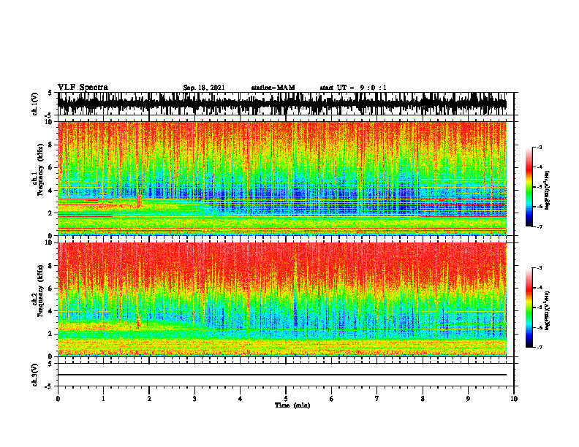
Task: Click ch.2 spectrogram frequency tick "8"
Action: point(52,266)
